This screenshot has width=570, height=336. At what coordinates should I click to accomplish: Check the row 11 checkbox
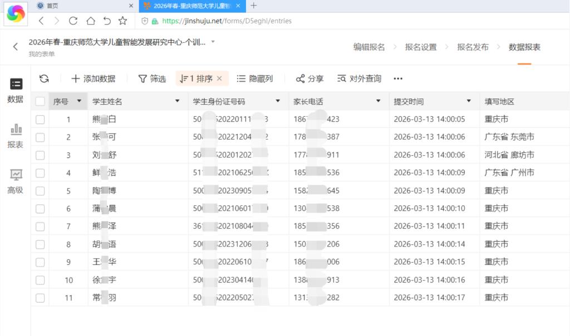(40, 298)
